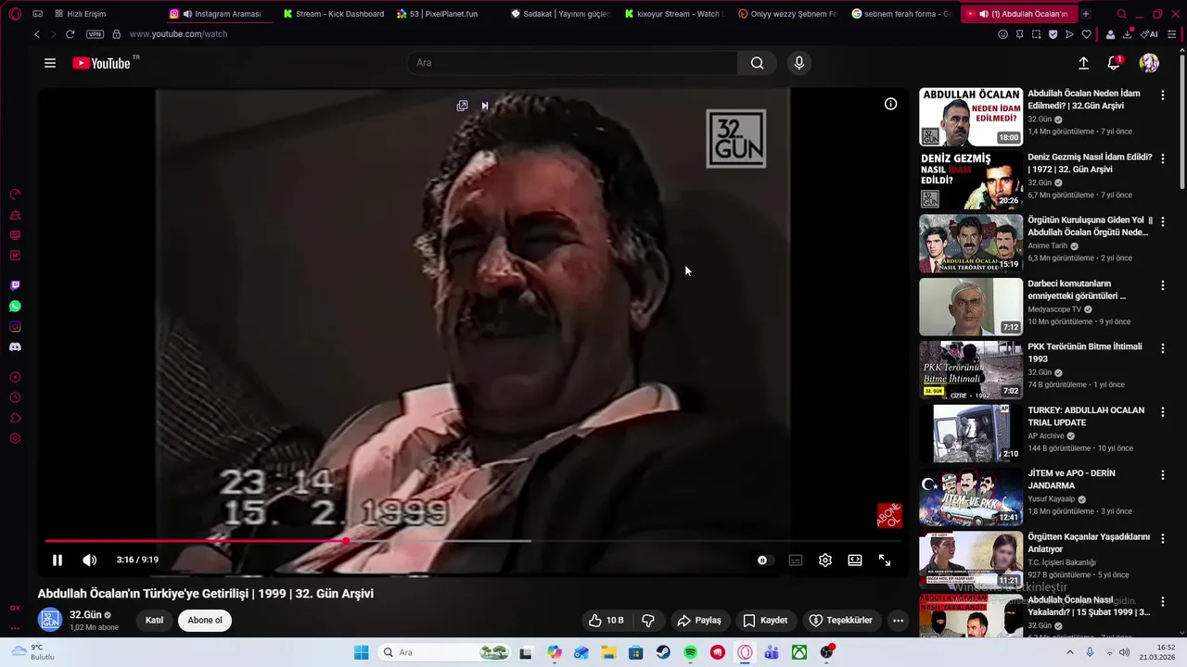Screen dimensions: 1187x667
Task: Open Discord in the Opera sidebar
Action: 15,346
